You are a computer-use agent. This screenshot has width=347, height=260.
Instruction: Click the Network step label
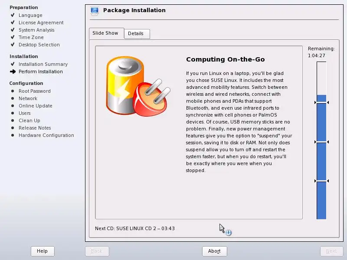pyautogui.click(x=28, y=98)
